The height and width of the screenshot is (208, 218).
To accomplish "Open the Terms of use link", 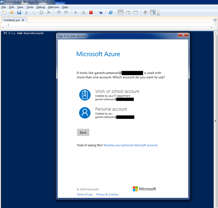I will click(85, 194).
